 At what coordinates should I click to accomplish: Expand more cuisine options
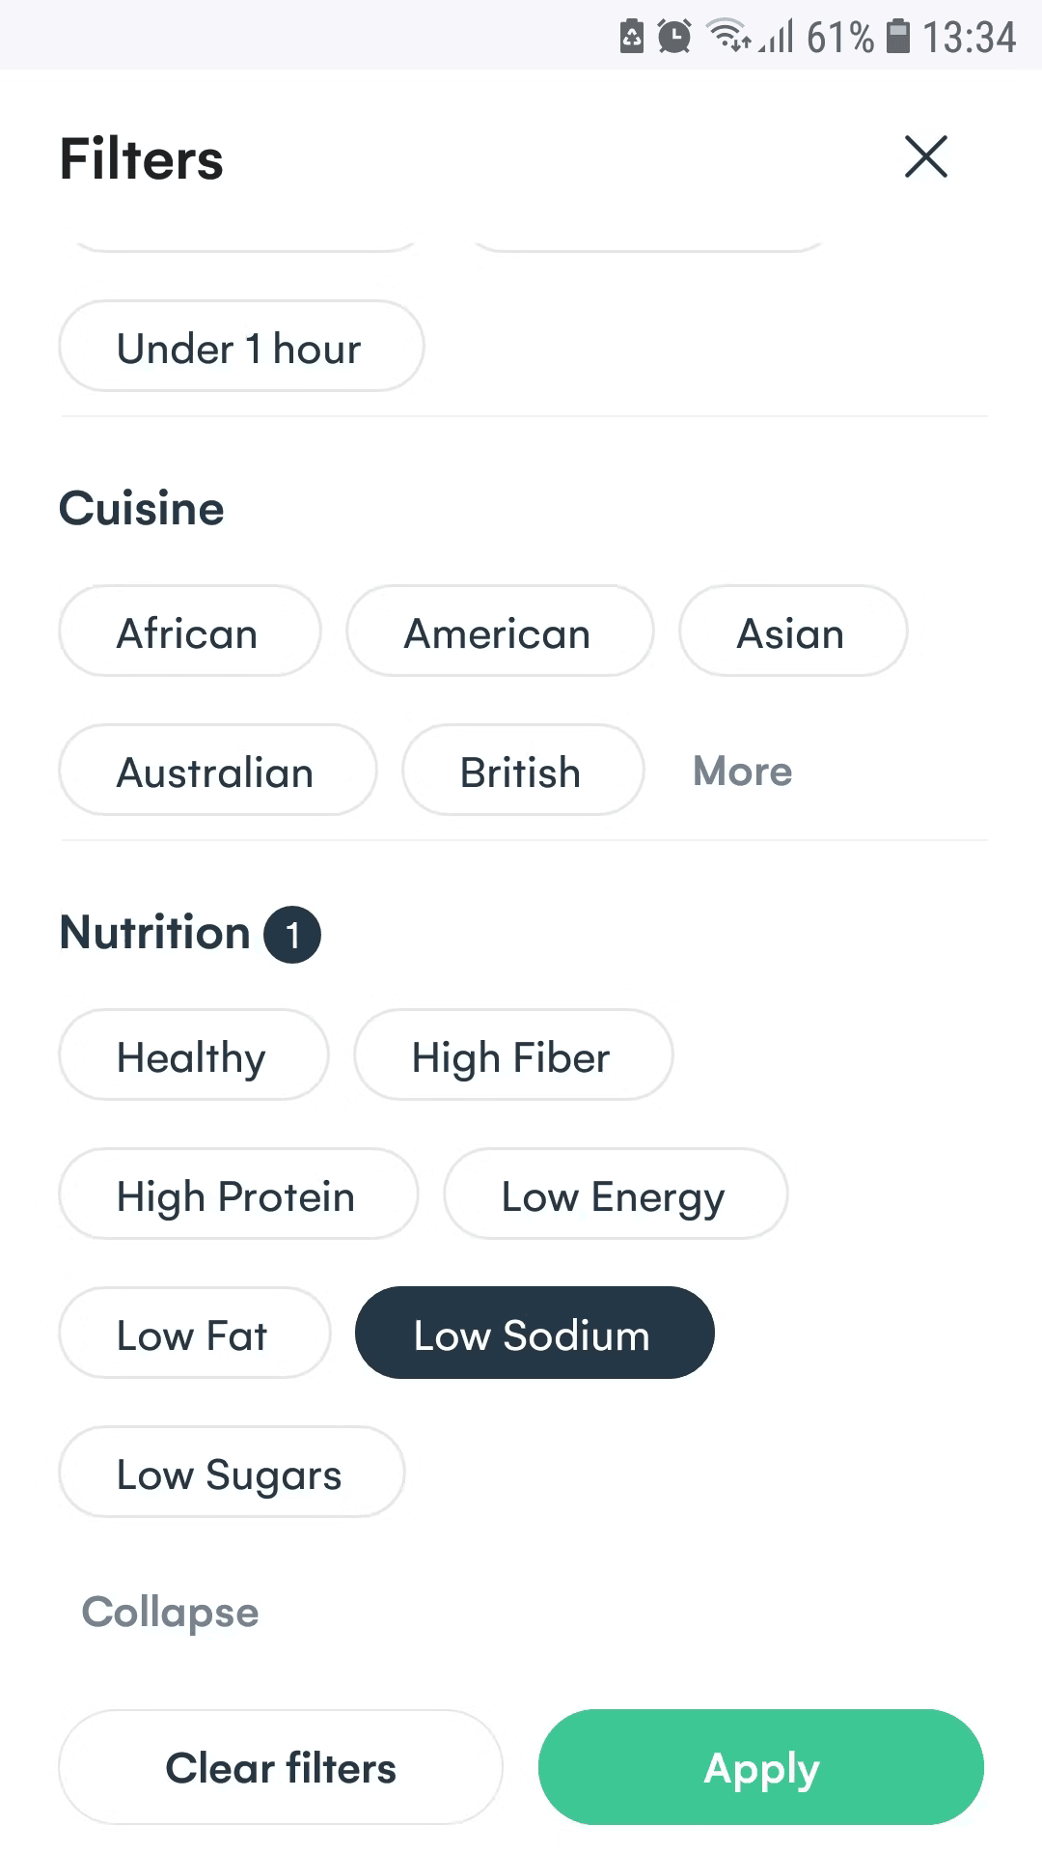742,771
